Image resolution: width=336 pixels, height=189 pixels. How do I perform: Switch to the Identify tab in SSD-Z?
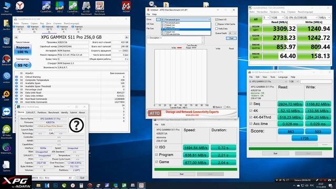[x=65, y=112]
